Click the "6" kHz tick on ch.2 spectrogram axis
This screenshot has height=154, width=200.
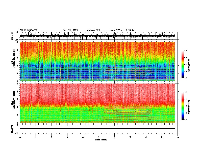pos(17,99)
